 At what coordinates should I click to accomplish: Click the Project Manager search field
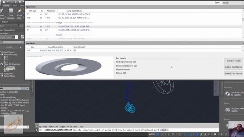point(10,47)
